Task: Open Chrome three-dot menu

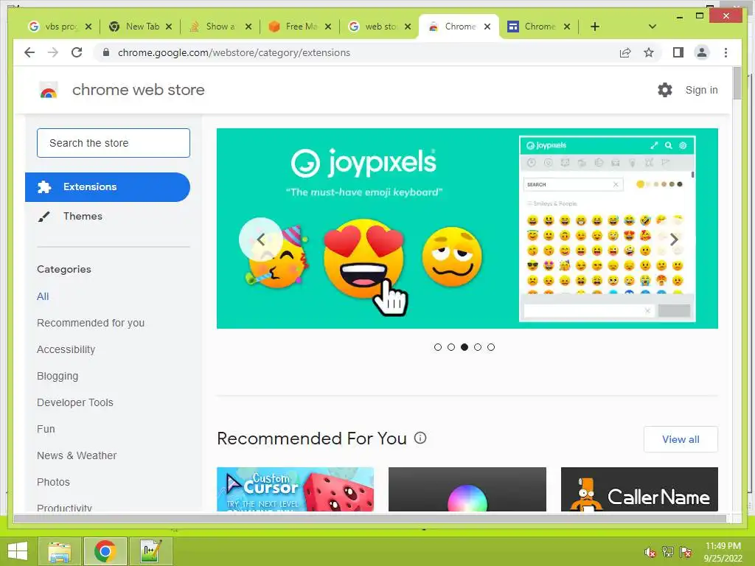Action: click(726, 52)
